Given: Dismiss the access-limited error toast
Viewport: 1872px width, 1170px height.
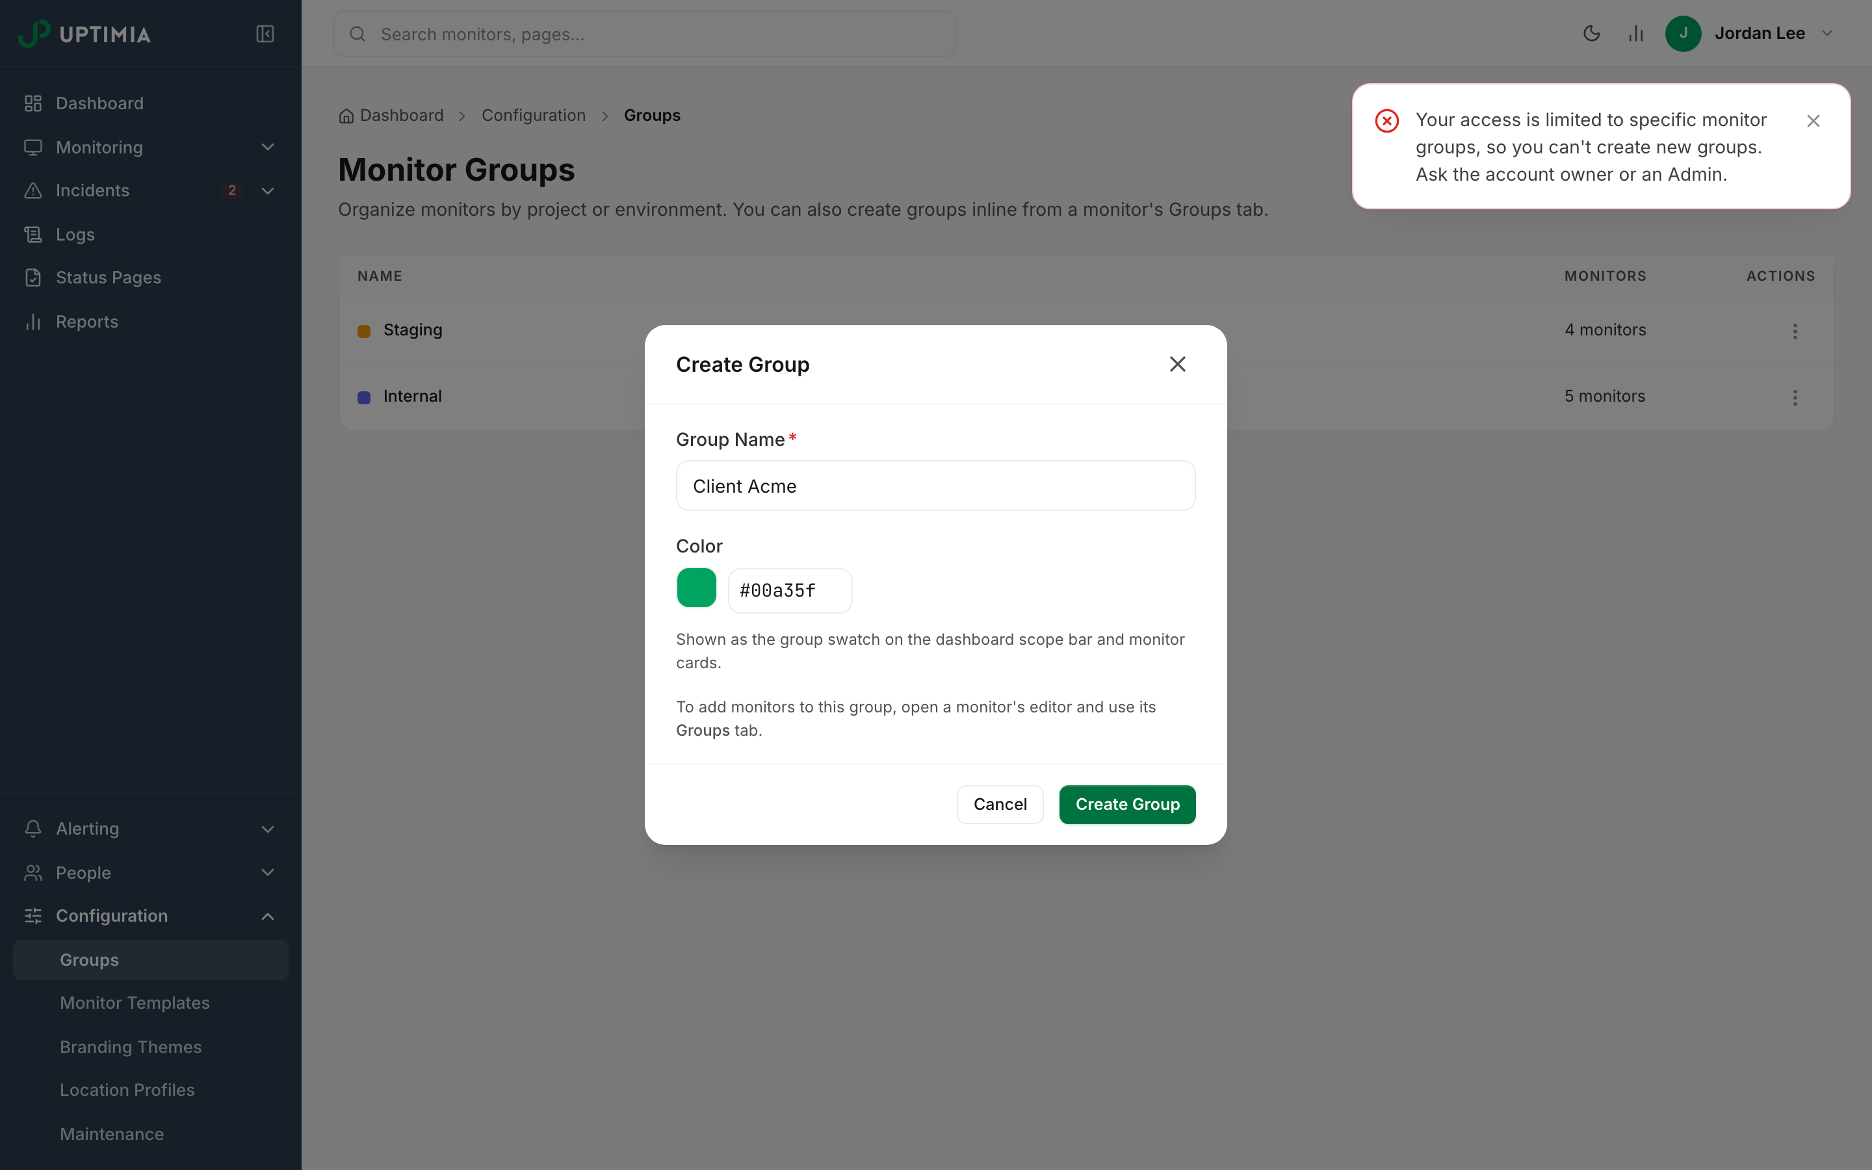Looking at the screenshot, I should coord(1813,121).
